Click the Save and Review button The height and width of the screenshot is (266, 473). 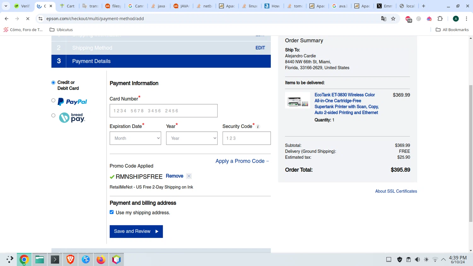(x=136, y=231)
